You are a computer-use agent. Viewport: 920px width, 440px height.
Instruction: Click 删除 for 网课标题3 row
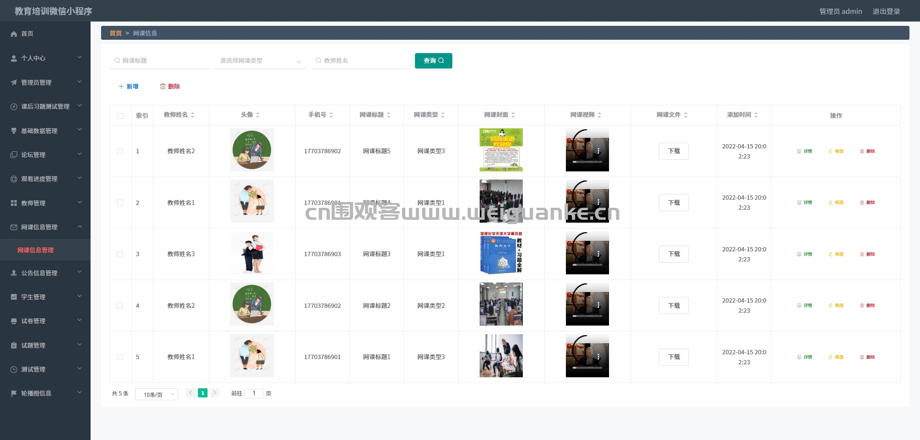coord(867,254)
